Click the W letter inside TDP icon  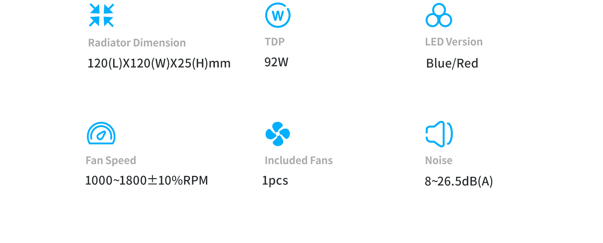(x=278, y=16)
